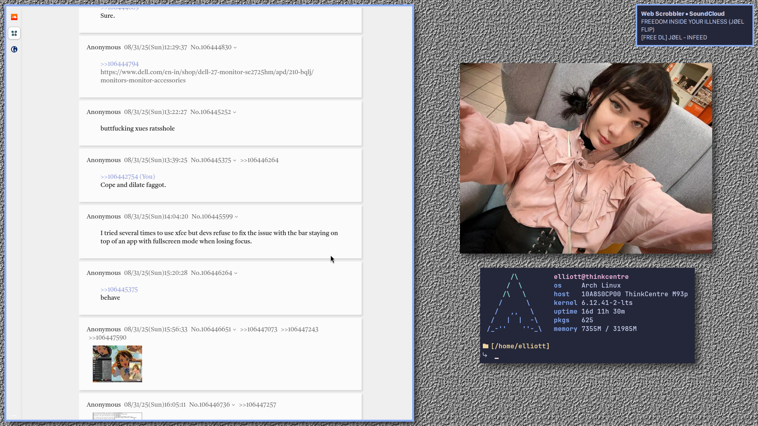The height and width of the screenshot is (426, 758).
Task: Expand post menu arrow beside No.106446264
Action: tap(236, 273)
